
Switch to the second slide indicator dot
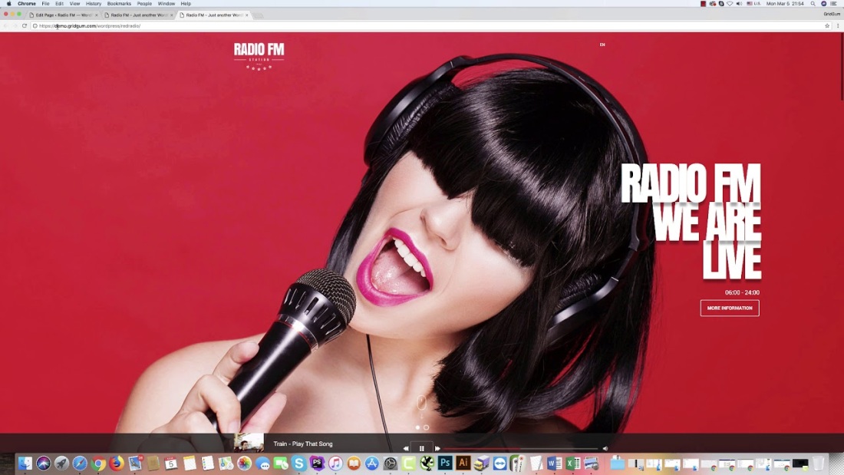(x=427, y=427)
